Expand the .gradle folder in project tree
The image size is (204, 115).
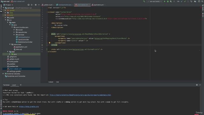[5, 10]
